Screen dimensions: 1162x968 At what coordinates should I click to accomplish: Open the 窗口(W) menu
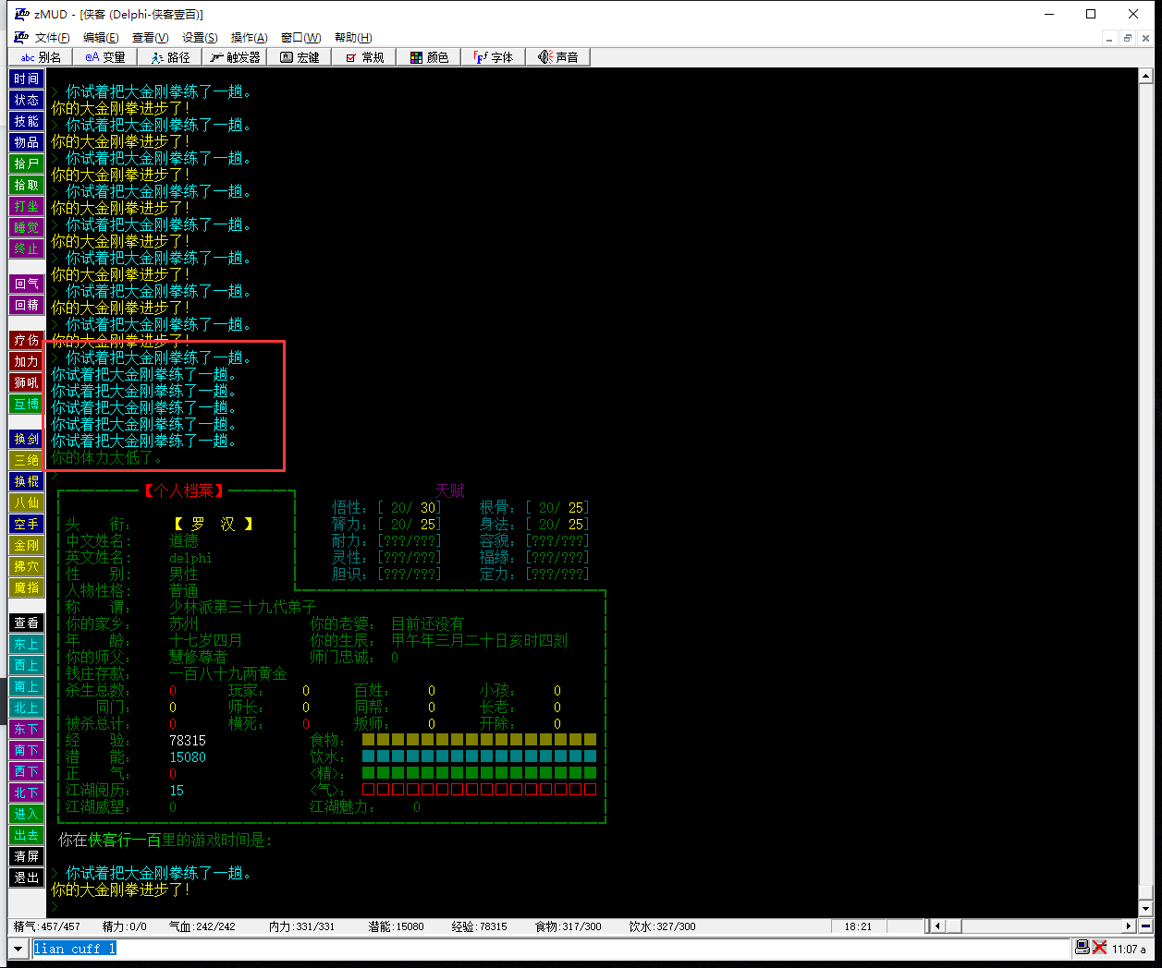coord(300,38)
